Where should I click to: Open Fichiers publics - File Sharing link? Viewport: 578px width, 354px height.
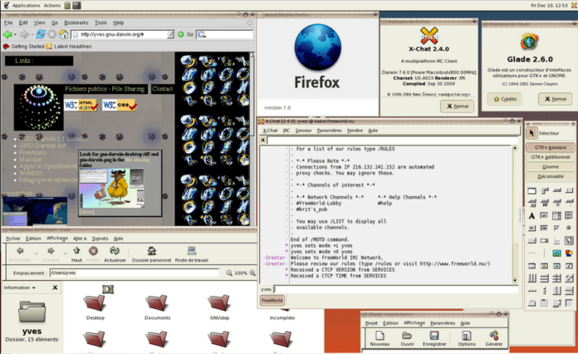coord(105,89)
